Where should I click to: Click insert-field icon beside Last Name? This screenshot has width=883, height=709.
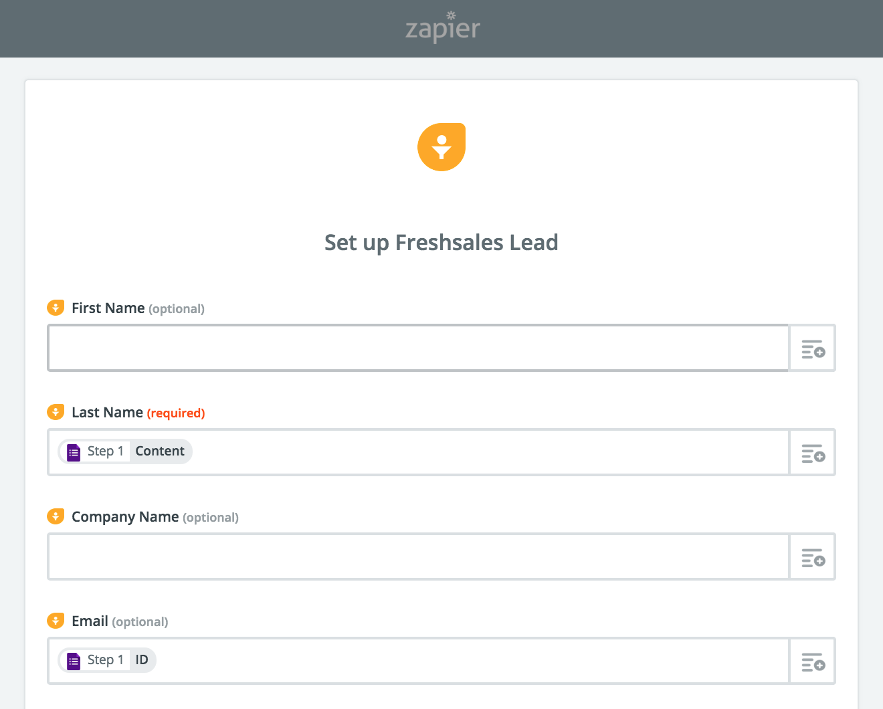pos(813,453)
